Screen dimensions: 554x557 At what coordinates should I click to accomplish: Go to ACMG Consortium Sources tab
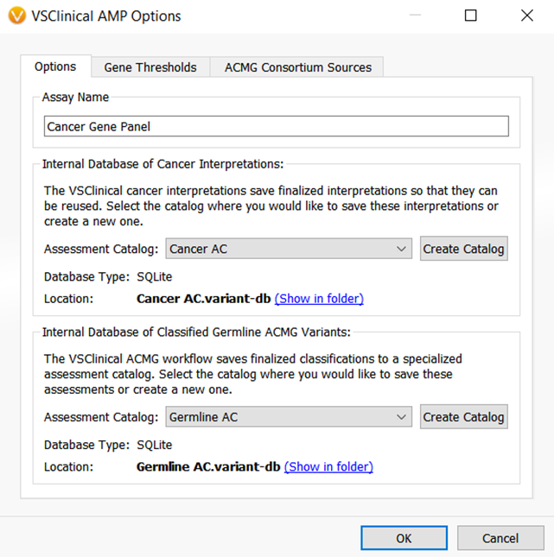coord(297,67)
